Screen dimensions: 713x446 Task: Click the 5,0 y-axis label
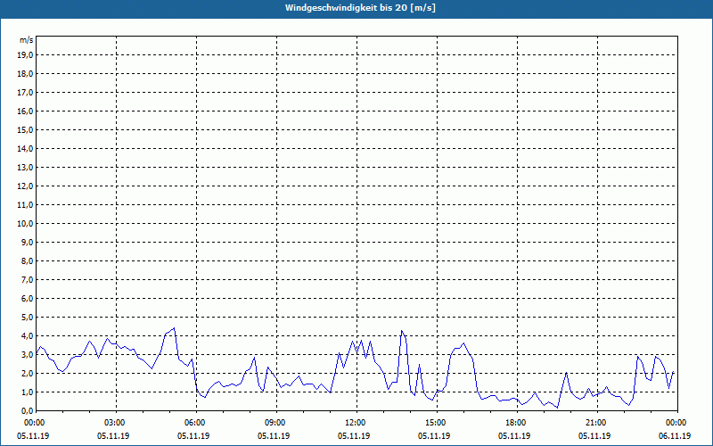coord(28,317)
